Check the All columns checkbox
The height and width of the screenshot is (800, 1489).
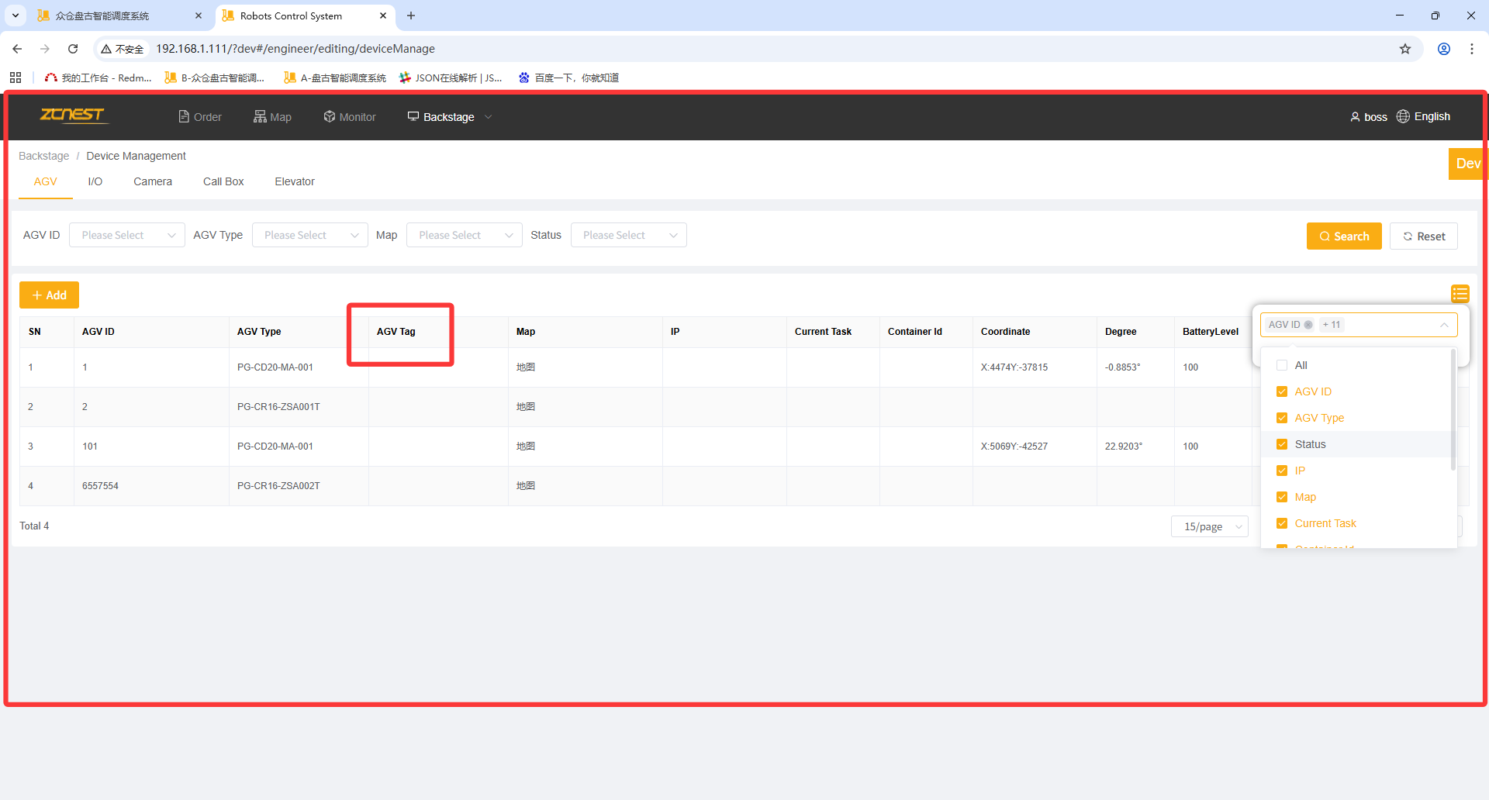point(1282,365)
